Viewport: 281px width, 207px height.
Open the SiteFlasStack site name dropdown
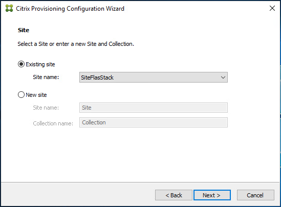coord(154,77)
